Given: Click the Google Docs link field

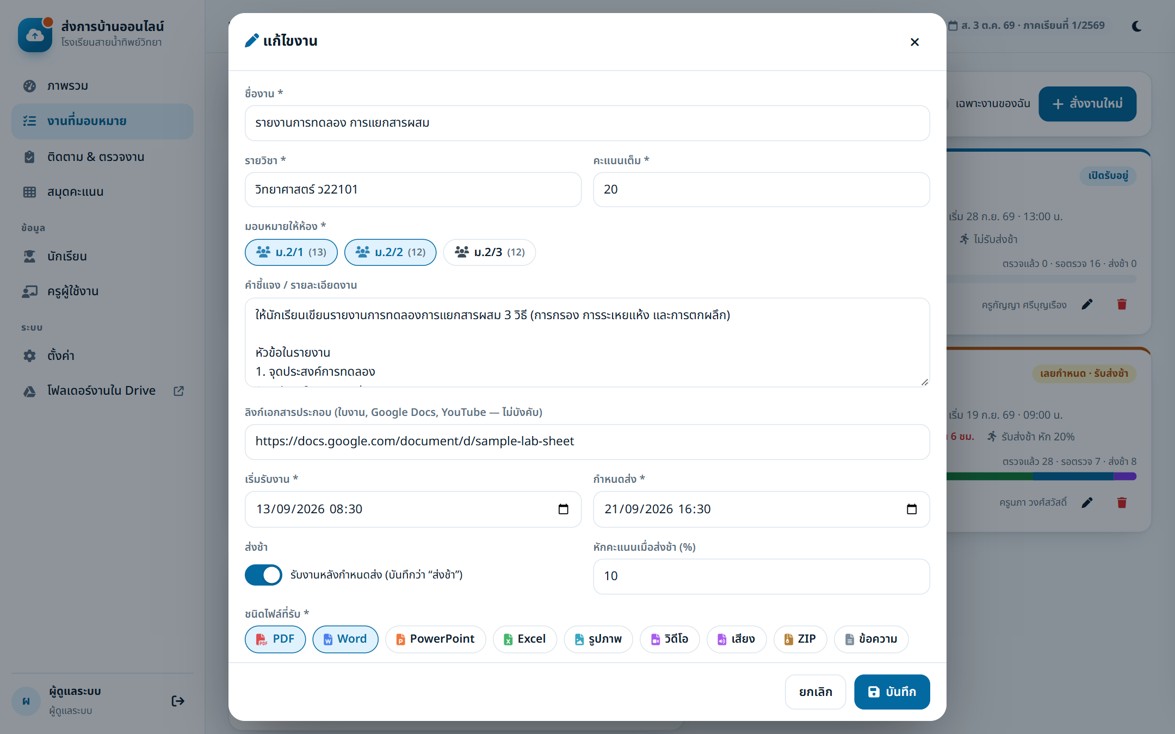Looking at the screenshot, I should pos(587,441).
